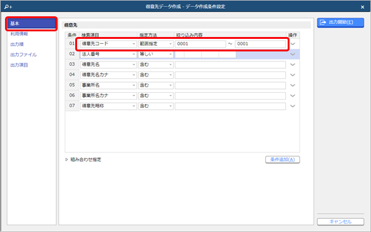Open 含む method dropdown in row 05
This screenshot has width=371, height=232.
click(155, 85)
